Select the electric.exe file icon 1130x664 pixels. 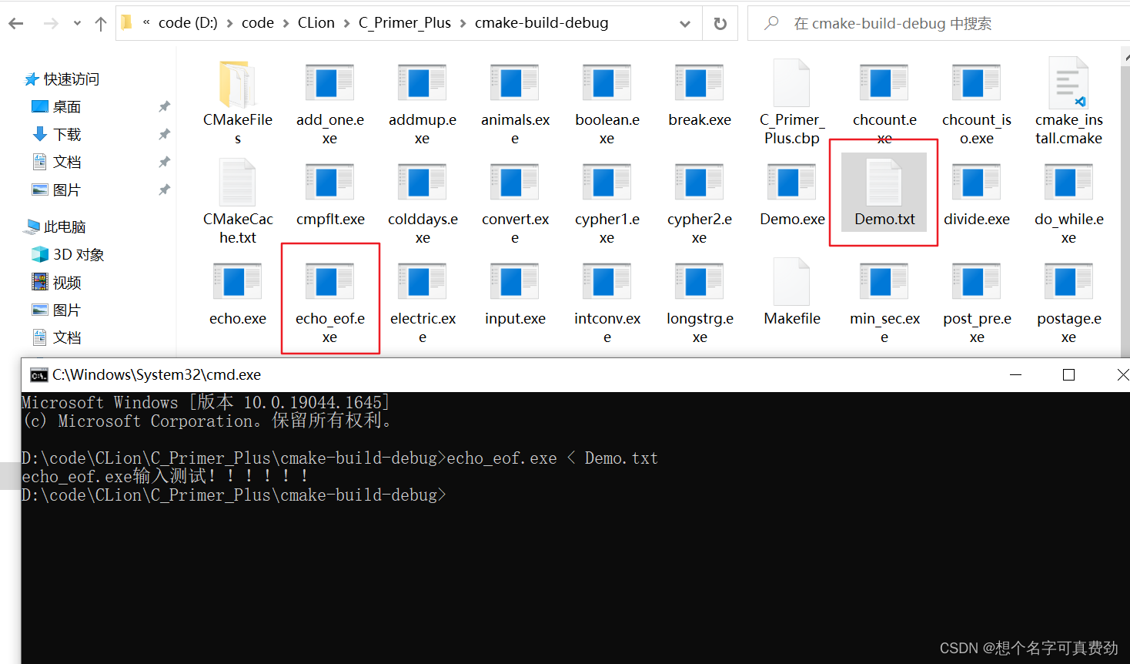pos(422,282)
